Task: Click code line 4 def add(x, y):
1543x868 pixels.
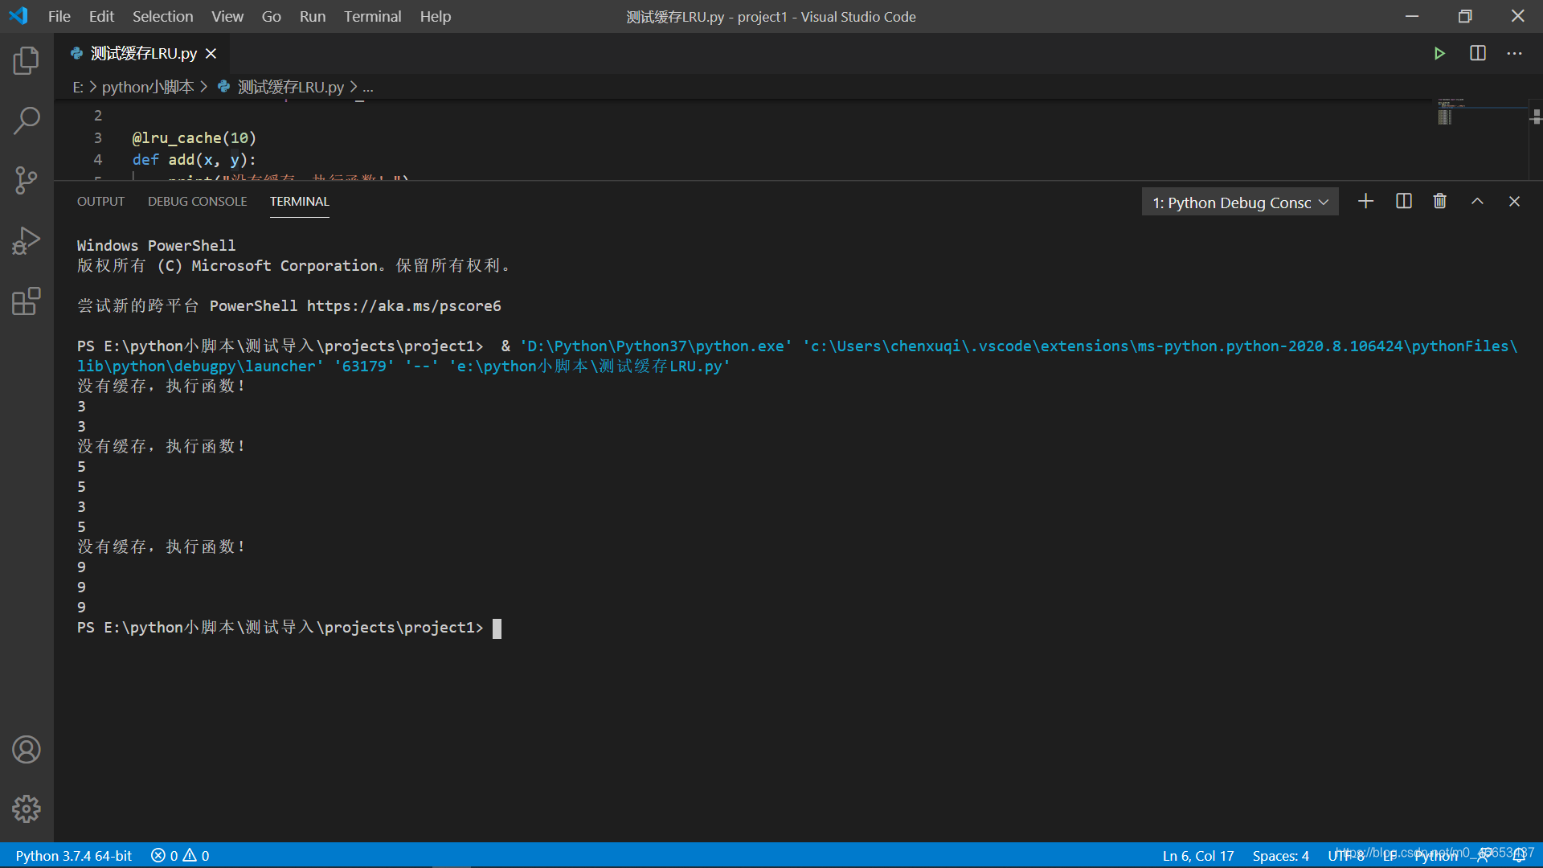Action: 194,160
